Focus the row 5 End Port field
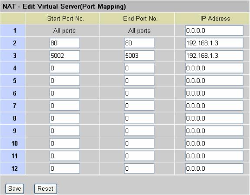The height and width of the screenshot is (195, 250). click(x=139, y=81)
